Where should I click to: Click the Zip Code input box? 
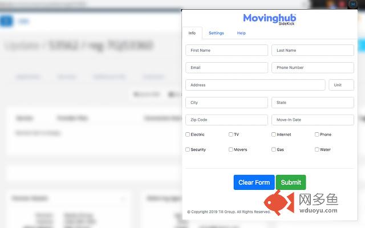pos(226,120)
